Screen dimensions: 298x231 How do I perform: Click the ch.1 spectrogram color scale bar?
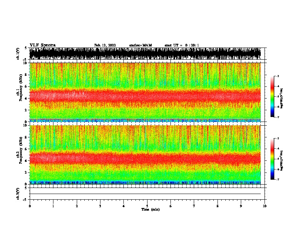point(272,97)
